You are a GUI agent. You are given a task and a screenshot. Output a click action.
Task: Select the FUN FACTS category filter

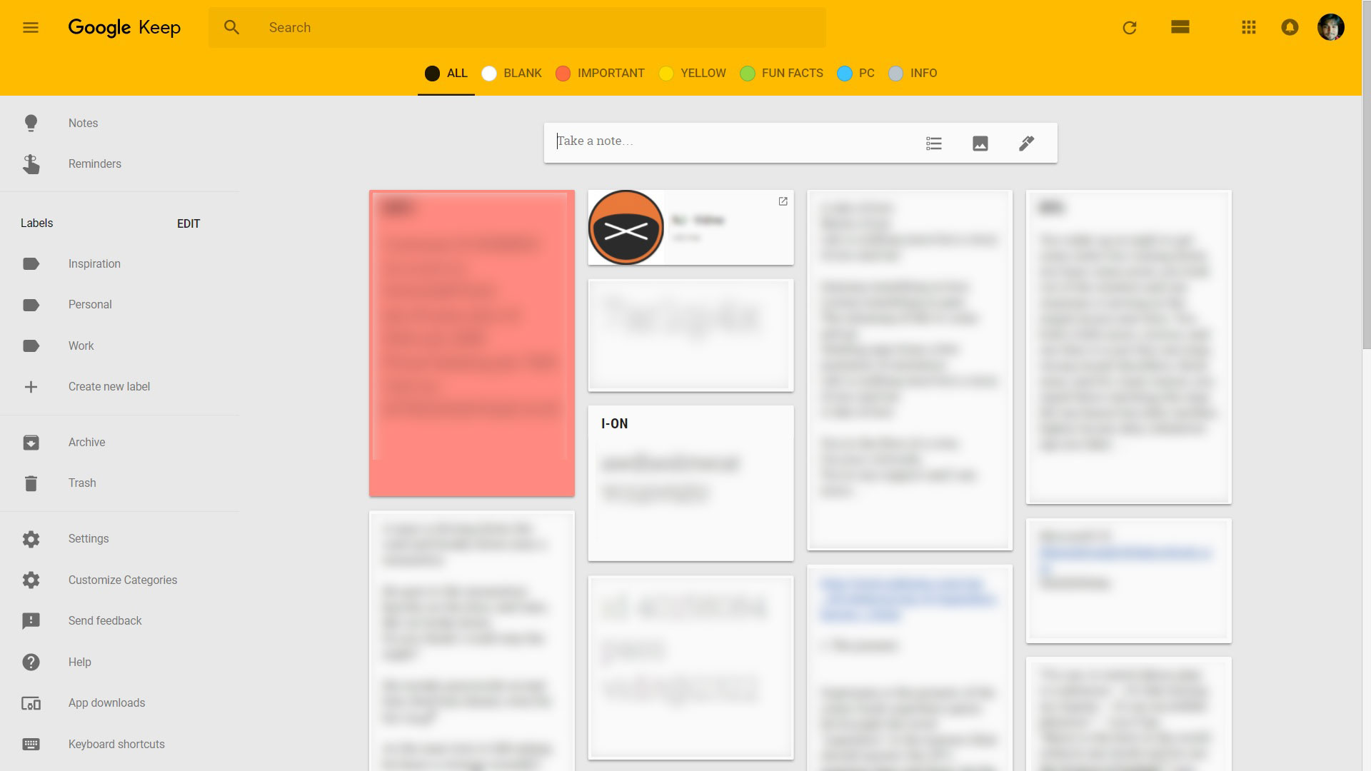click(x=781, y=74)
